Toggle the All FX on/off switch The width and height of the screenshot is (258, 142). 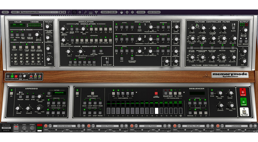pyautogui.click(x=16, y=128)
